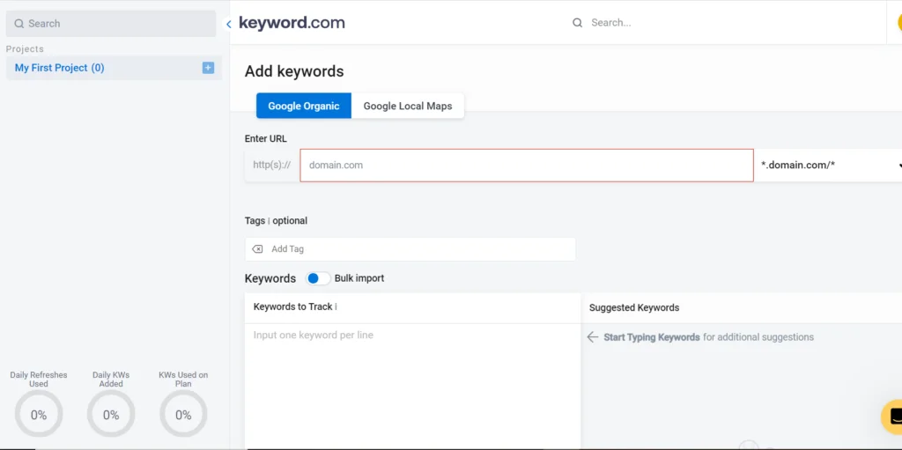Collapse sidebar using the left chevron

[228, 24]
